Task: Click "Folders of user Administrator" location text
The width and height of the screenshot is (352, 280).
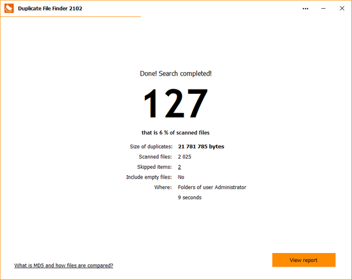Action: [x=212, y=187]
